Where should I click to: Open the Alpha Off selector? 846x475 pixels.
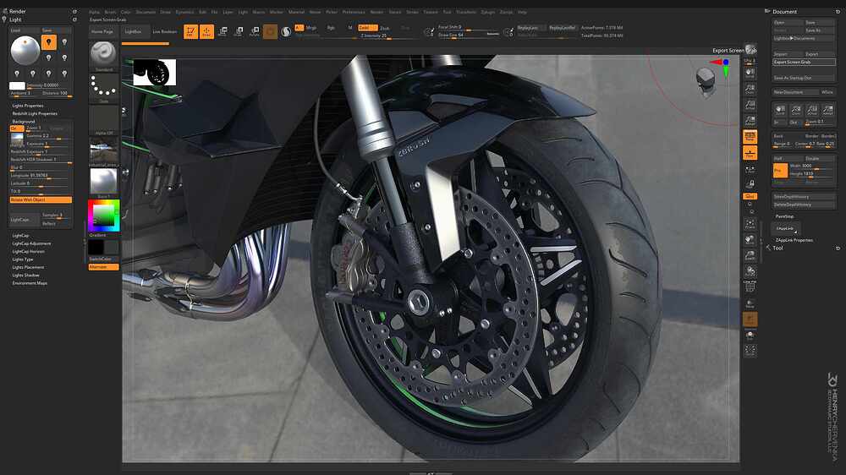coord(103,120)
